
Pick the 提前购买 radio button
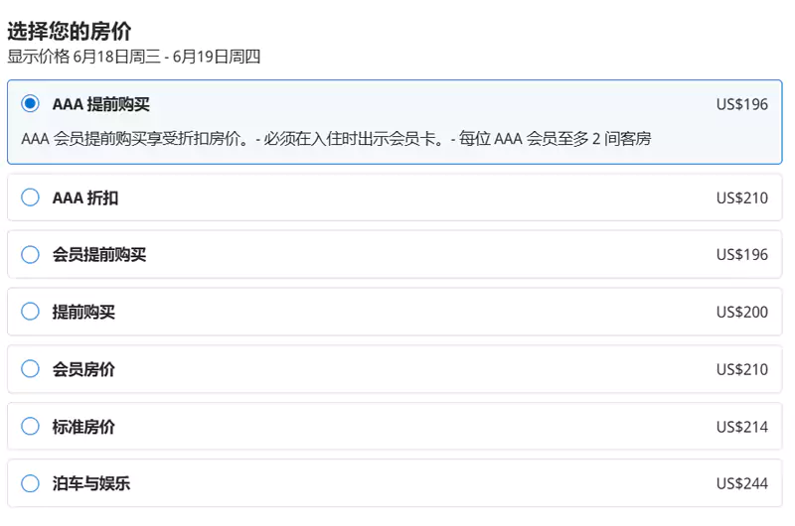click(x=31, y=312)
